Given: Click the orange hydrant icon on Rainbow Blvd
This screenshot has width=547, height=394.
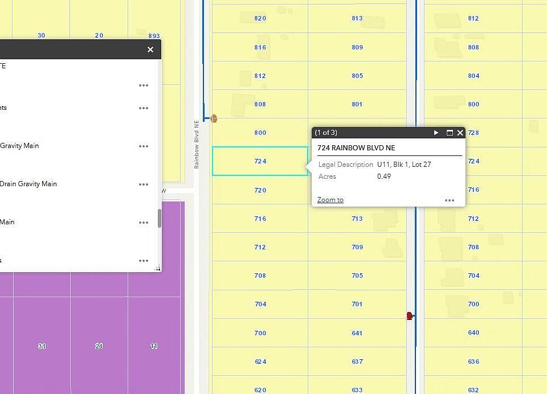Looking at the screenshot, I should coord(214,118).
